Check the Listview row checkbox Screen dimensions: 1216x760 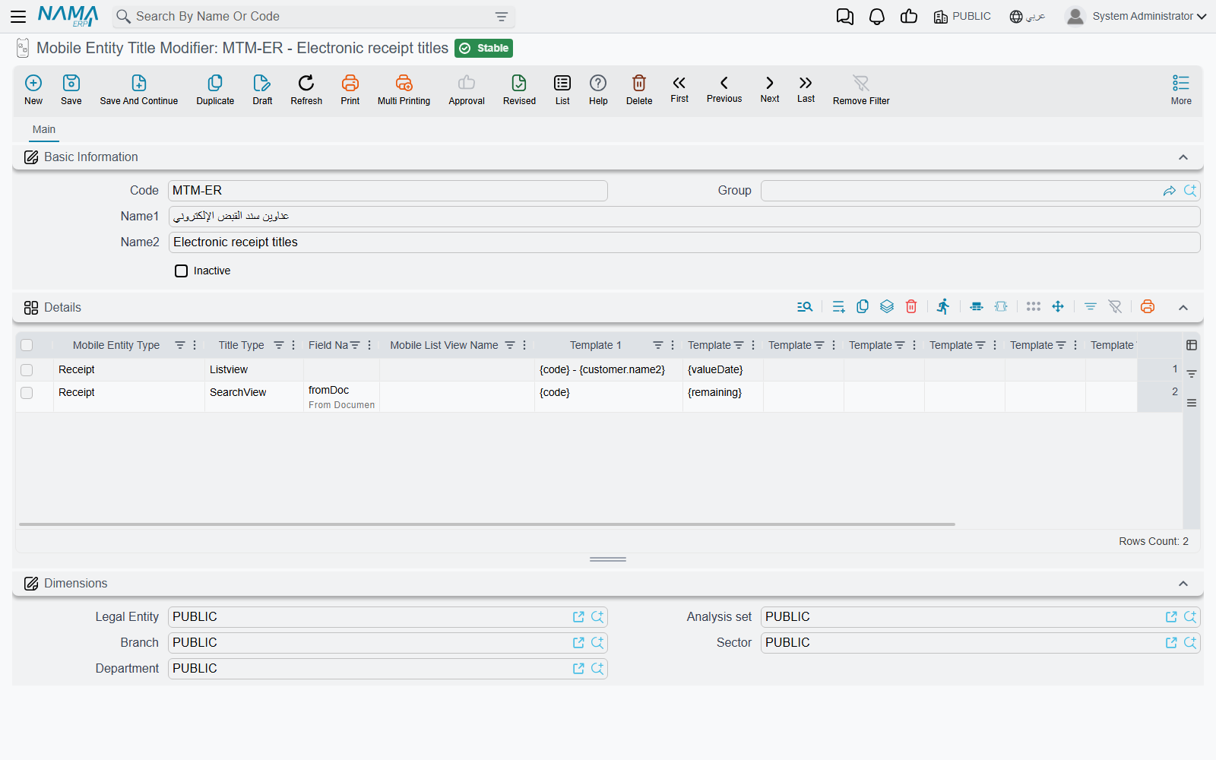pyautogui.click(x=27, y=370)
